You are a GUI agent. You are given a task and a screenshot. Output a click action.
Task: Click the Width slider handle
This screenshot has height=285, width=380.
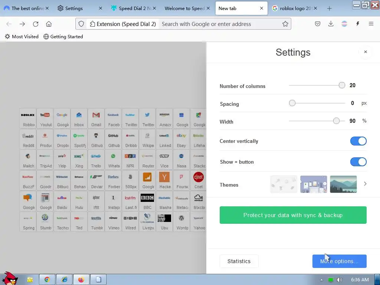[x=336, y=121]
